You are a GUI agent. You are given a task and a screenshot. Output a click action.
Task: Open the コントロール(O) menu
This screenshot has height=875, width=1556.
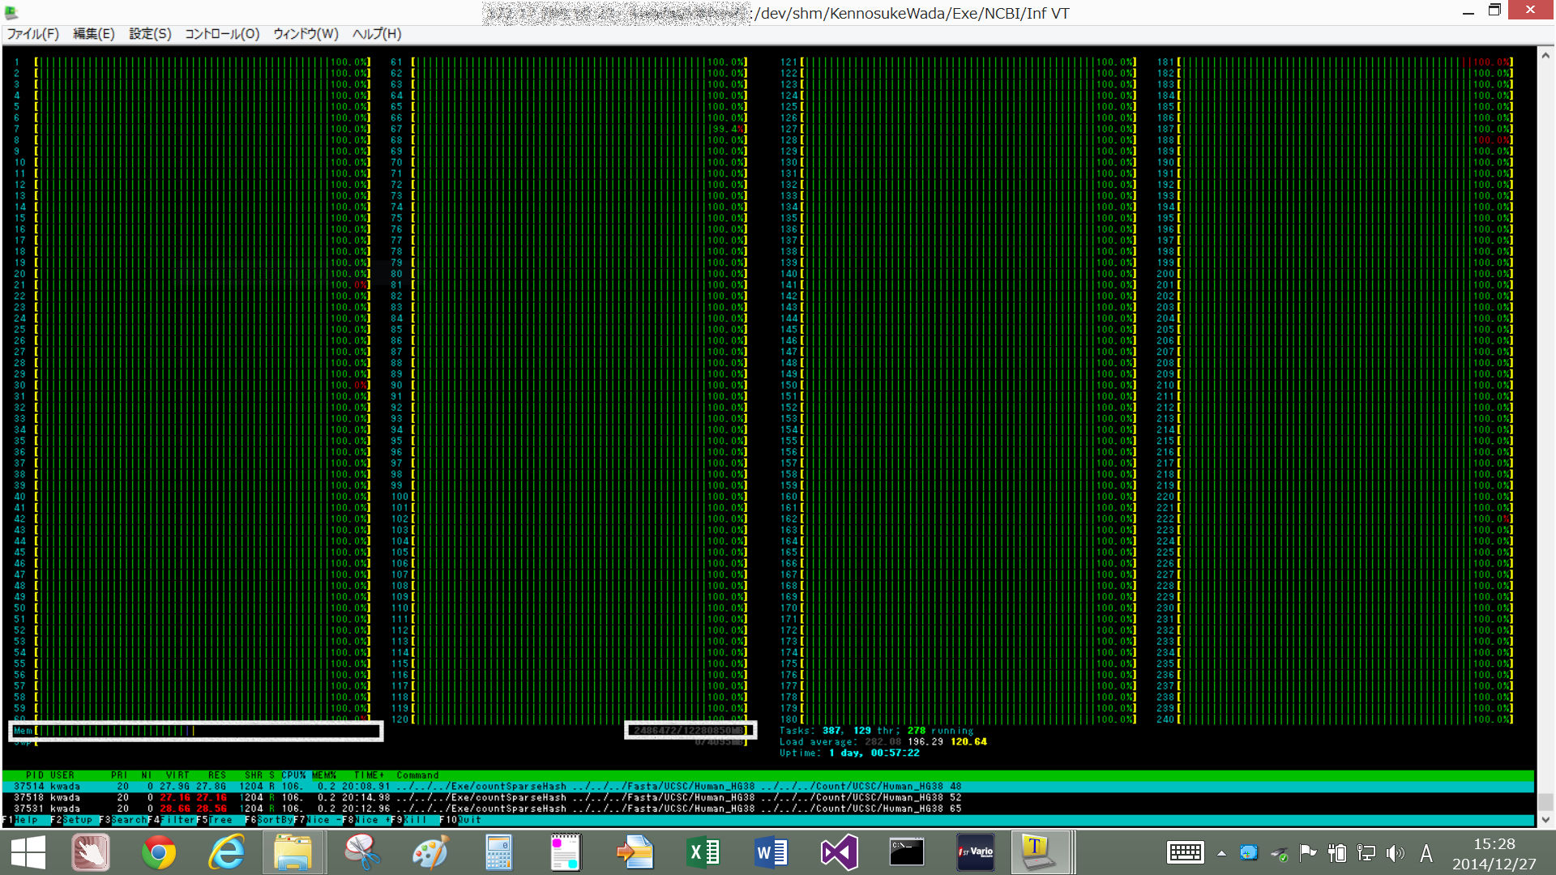tap(222, 34)
